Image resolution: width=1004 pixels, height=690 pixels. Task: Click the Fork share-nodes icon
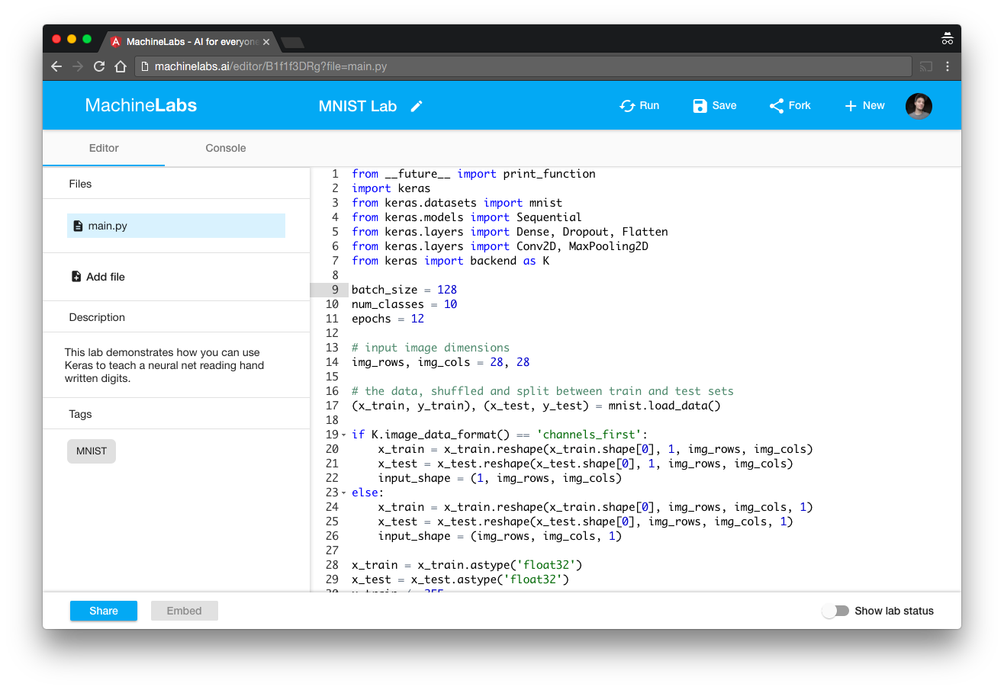pyautogui.click(x=777, y=106)
